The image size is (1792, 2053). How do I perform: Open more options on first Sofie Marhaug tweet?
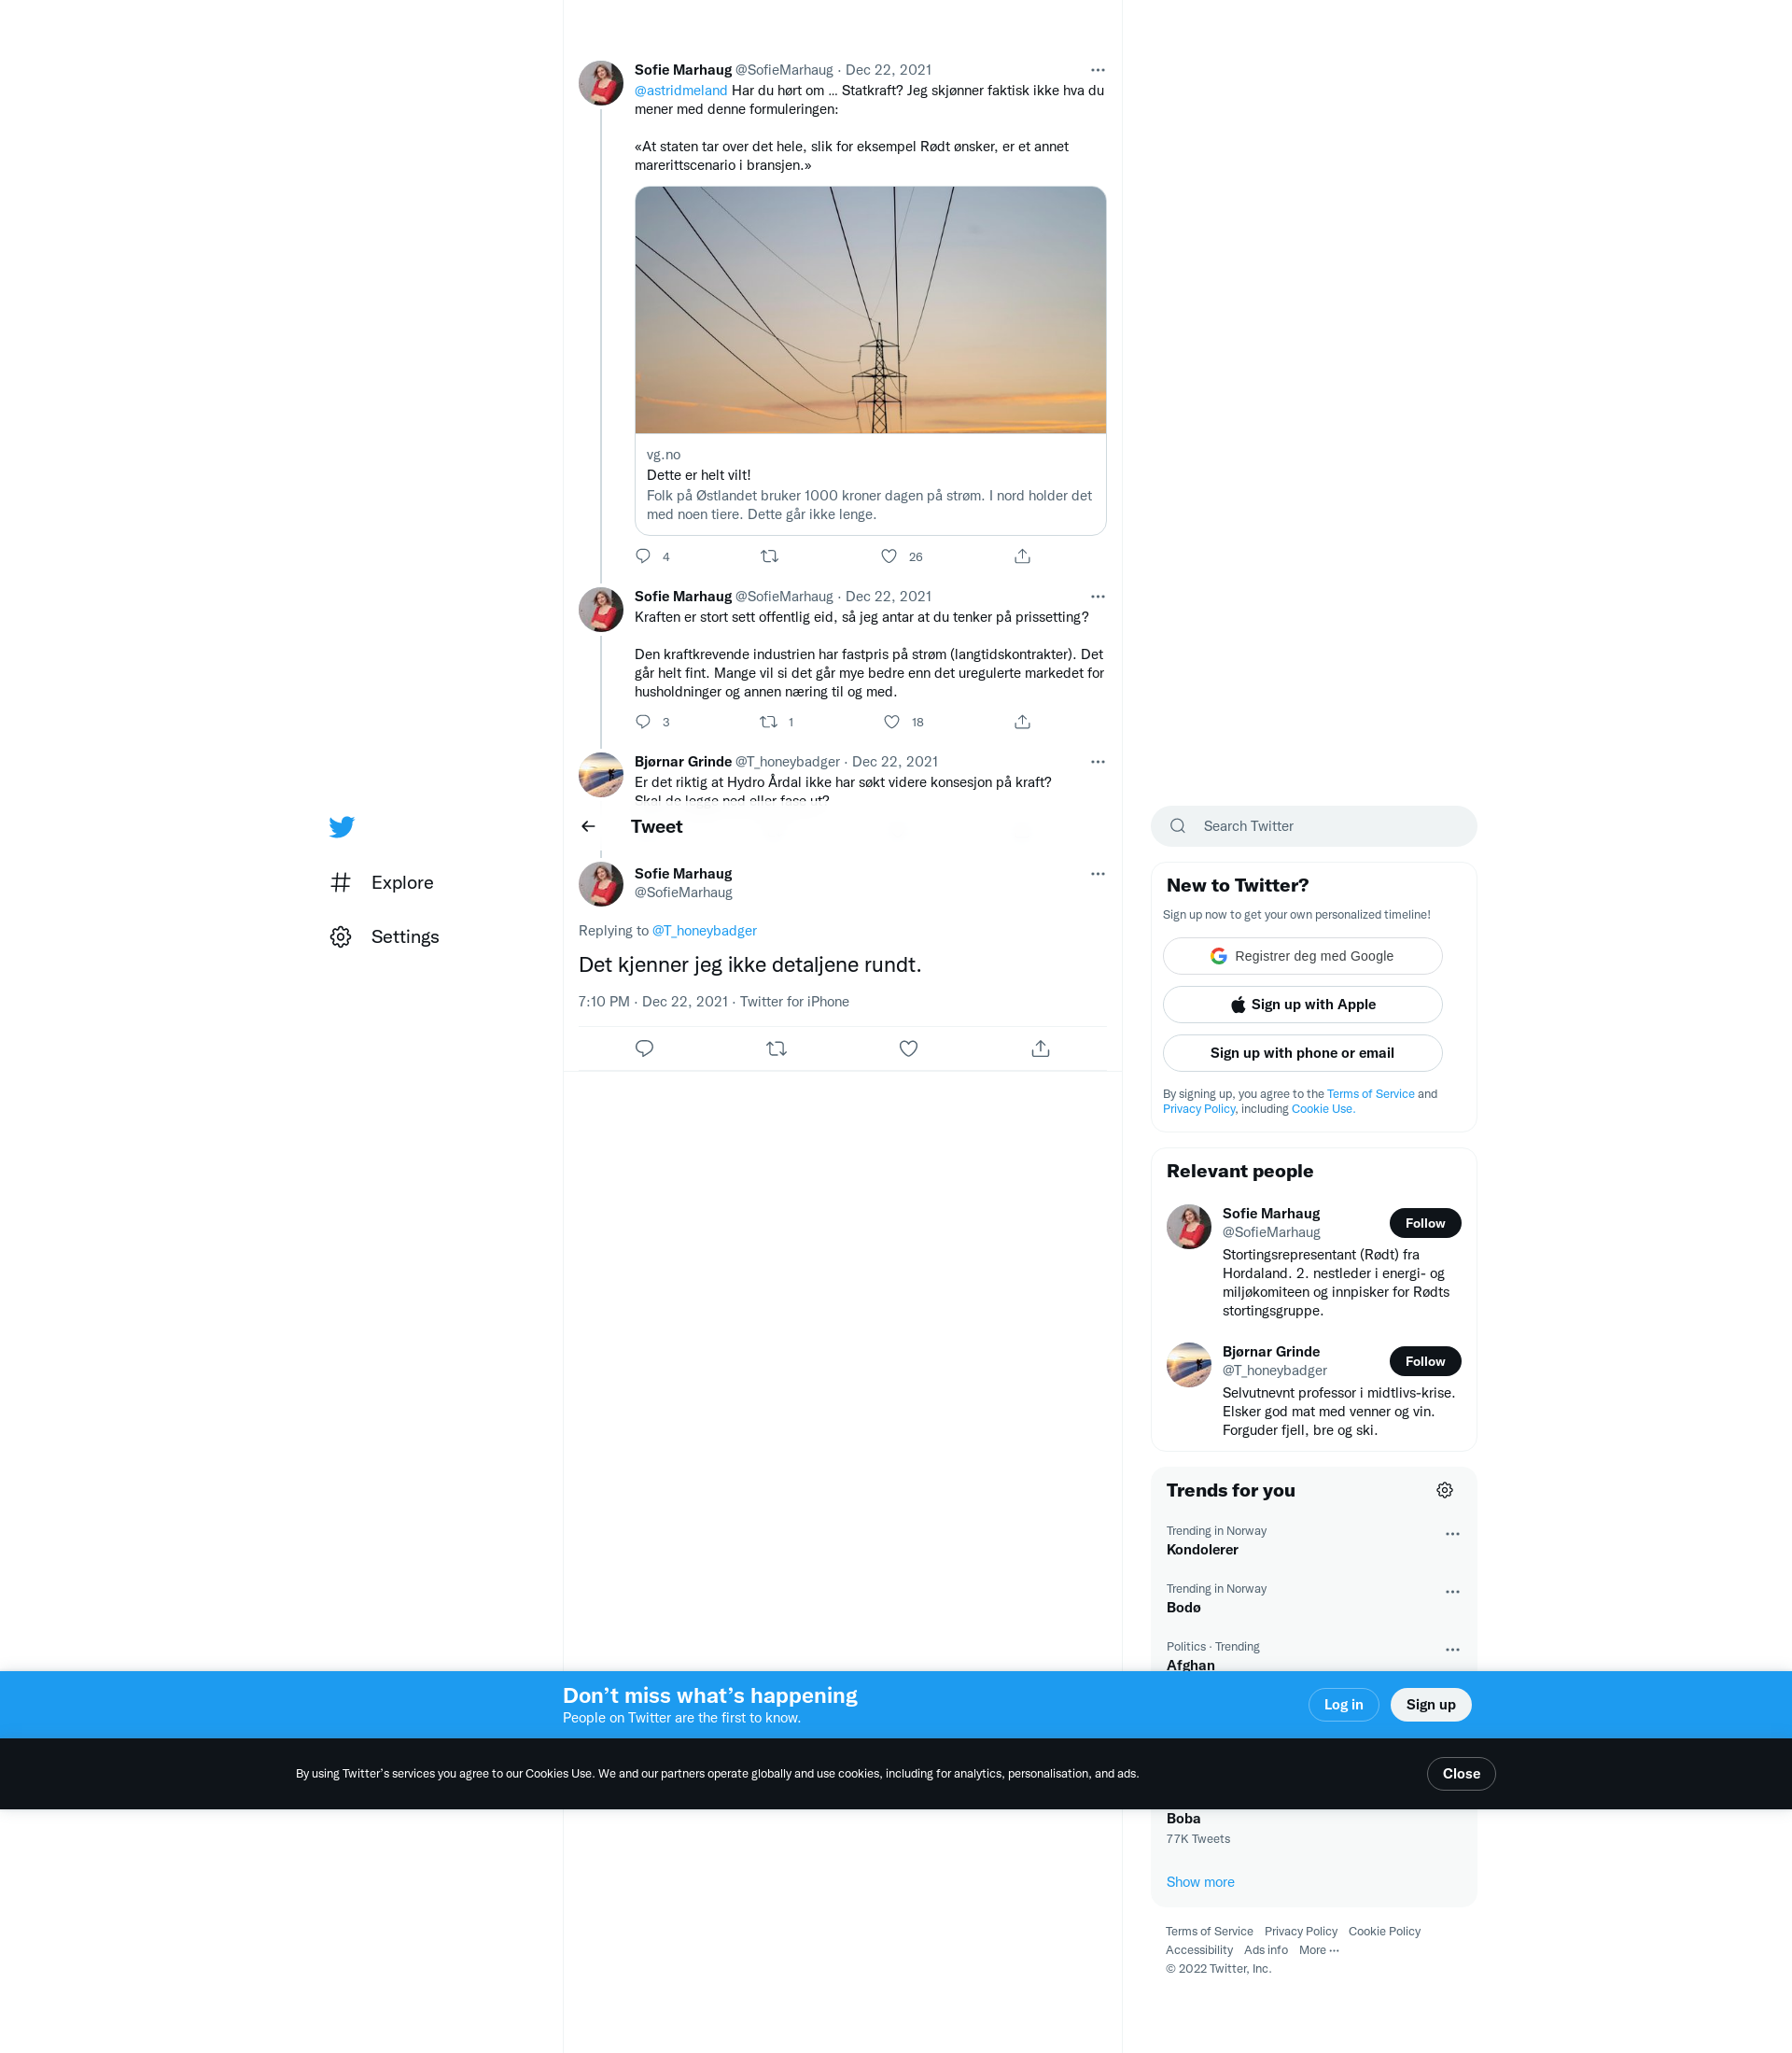[x=1097, y=70]
